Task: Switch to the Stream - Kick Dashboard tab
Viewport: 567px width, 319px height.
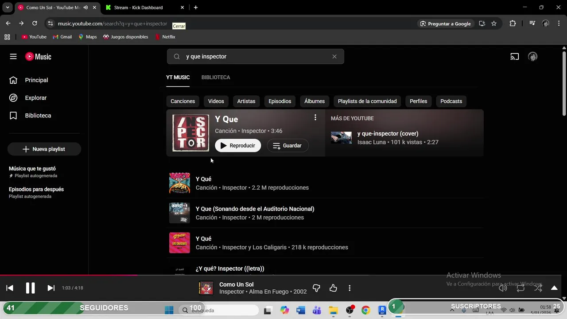Action: tap(145, 8)
